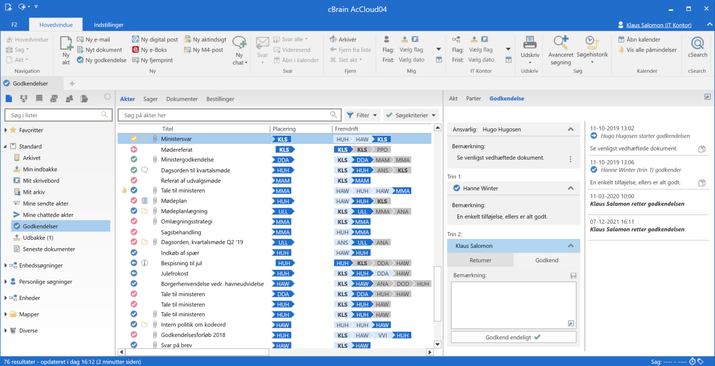Expand the Bemærkning text box

[571, 324]
